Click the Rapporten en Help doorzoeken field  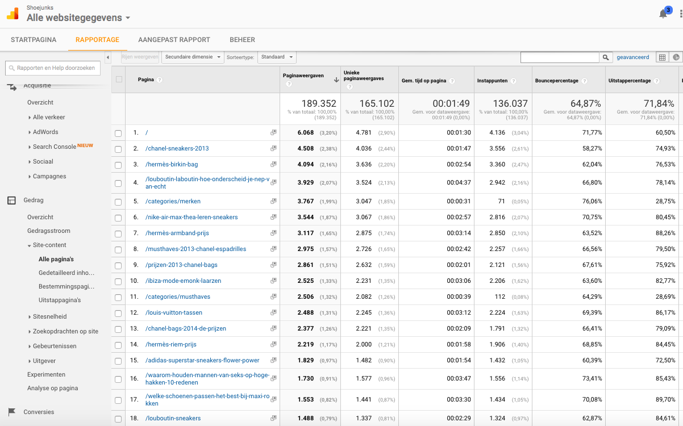click(53, 68)
